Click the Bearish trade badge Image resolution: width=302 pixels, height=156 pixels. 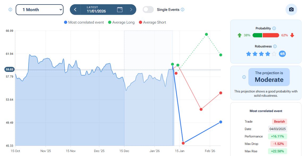click(x=279, y=122)
